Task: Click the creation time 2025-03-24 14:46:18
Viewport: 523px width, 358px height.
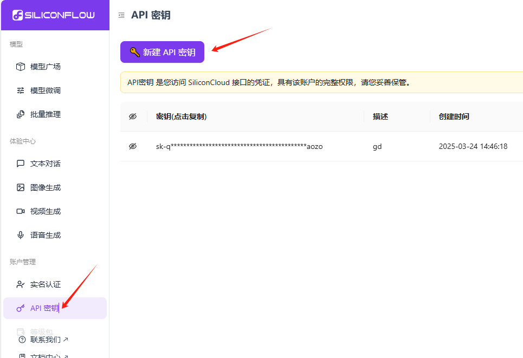Action: 473,146
